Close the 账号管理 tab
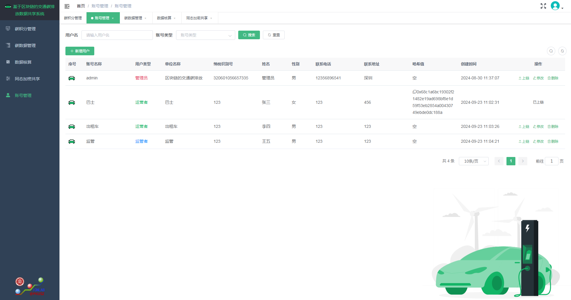This screenshot has width=571, height=300. [x=113, y=18]
